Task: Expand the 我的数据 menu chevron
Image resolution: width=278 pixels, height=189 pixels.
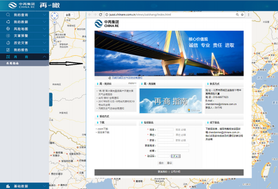Action: [x=44, y=22]
